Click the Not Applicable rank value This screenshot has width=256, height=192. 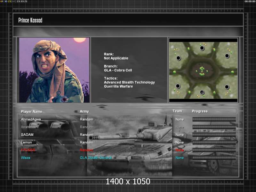116,58
